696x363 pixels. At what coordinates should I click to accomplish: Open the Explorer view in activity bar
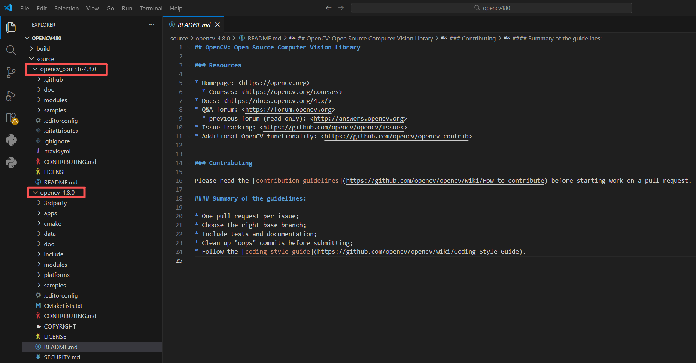point(11,28)
